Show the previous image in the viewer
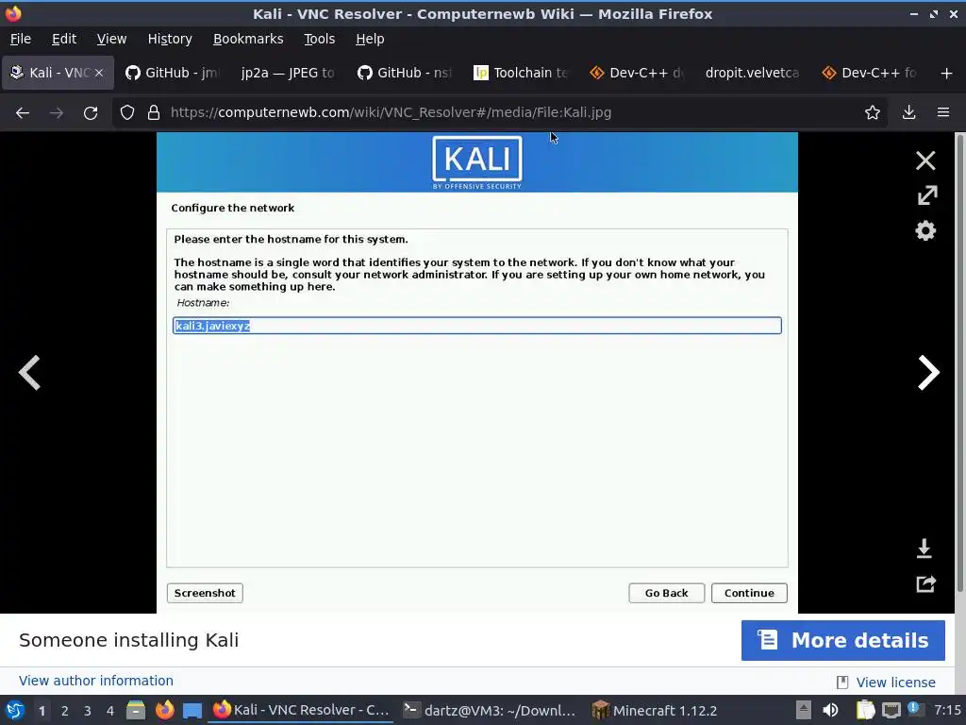This screenshot has height=725, width=966. tap(29, 372)
